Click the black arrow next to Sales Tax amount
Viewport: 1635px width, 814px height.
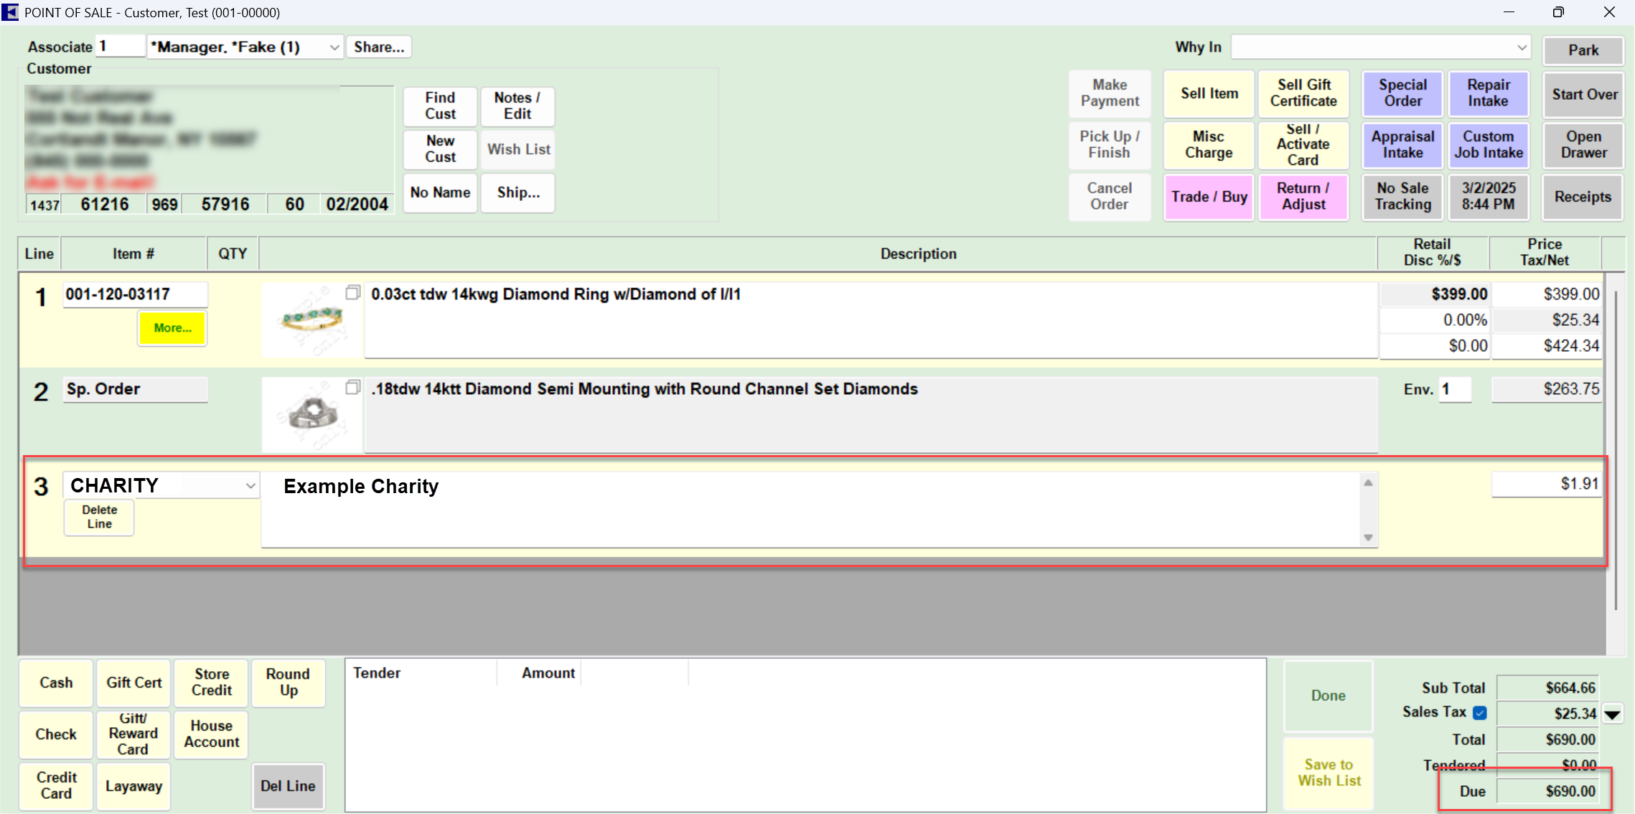tap(1612, 714)
